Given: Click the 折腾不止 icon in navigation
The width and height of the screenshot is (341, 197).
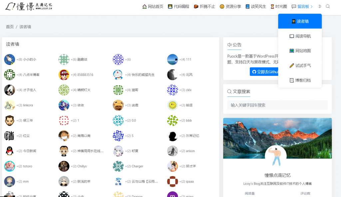Looking at the screenshot, I should 195,6.
